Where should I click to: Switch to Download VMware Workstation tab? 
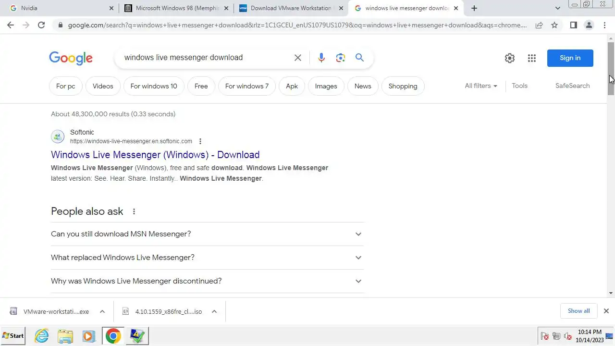coord(291,8)
